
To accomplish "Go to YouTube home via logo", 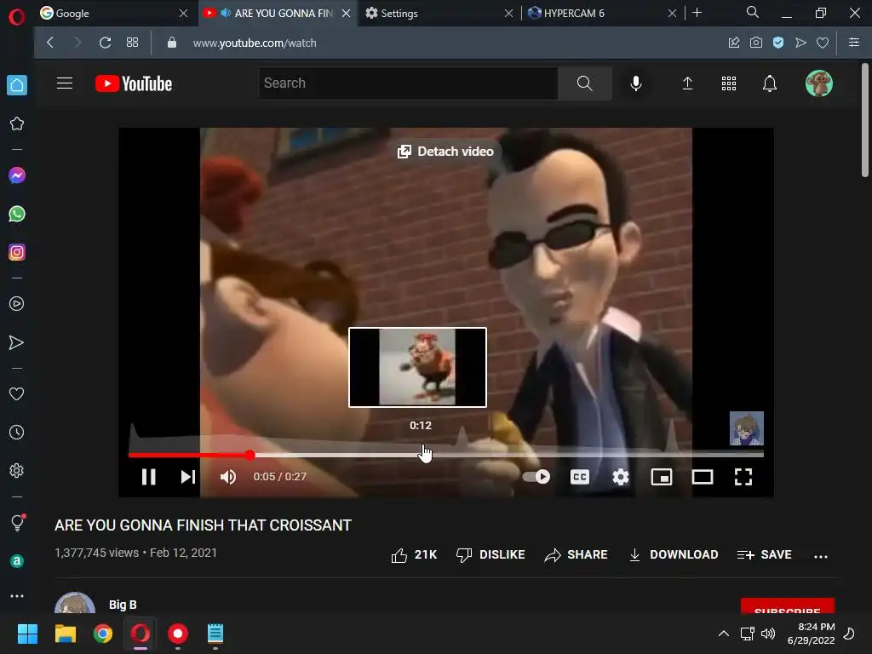I will (134, 84).
